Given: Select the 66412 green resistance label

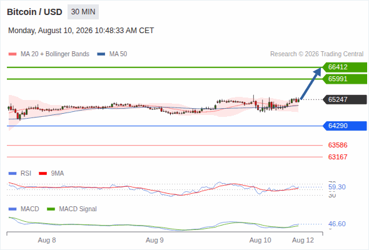Looking at the screenshot, I should (x=345, y=67).
